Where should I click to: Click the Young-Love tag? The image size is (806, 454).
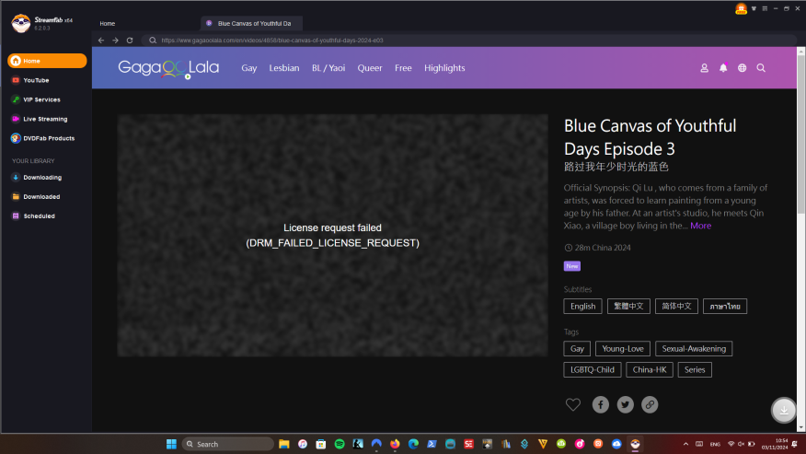(621, 349)
